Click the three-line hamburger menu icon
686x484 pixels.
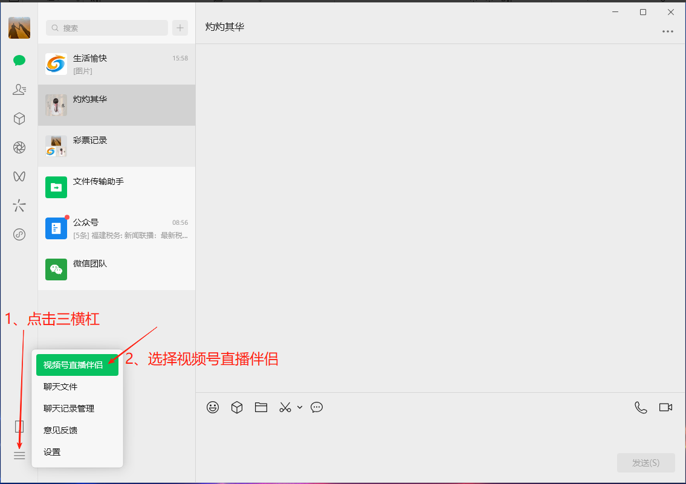click(x=19, y=456)
